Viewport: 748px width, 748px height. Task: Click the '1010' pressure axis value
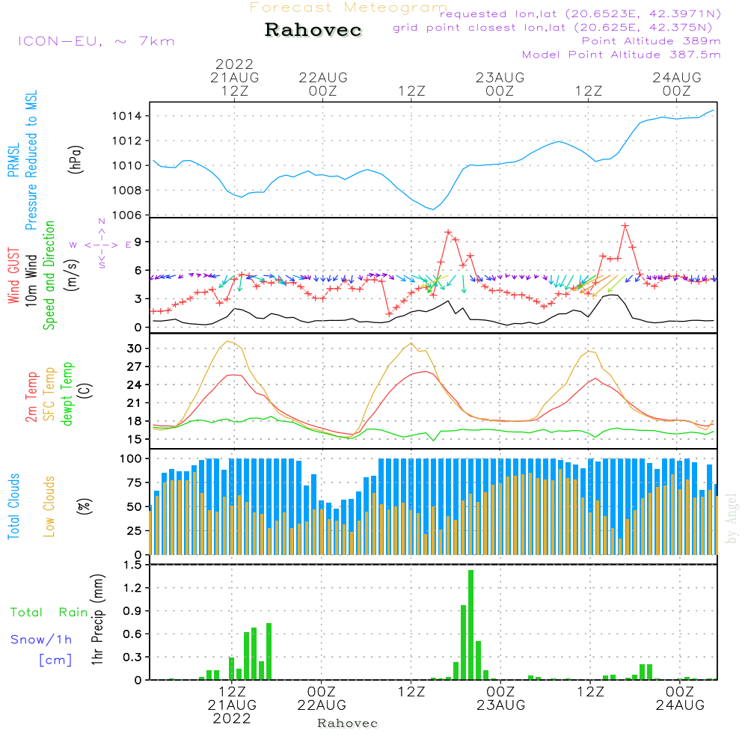(x=127, y=165)
